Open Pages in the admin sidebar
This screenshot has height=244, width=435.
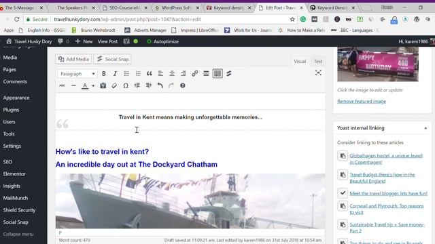coord(10,70)
